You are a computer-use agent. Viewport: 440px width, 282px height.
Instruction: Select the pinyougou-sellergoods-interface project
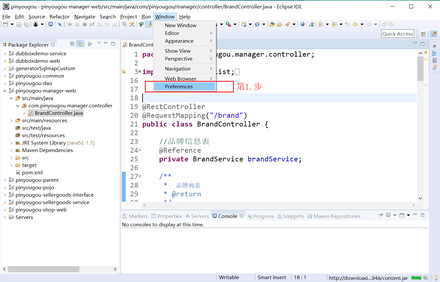51,195
